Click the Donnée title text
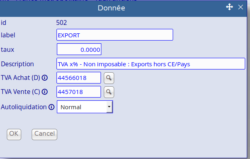Viewport: 250px width, 159px height. [x=111, y=8]
